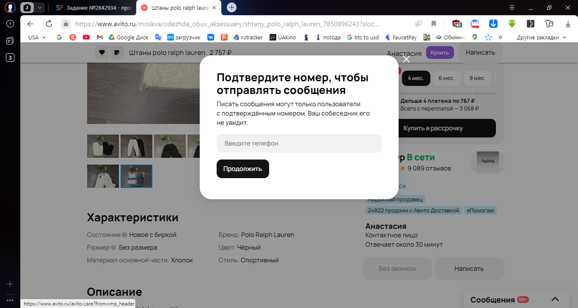578x308 pixels.
Task: Open the help icon next to Размер
Action: [113, 247]
